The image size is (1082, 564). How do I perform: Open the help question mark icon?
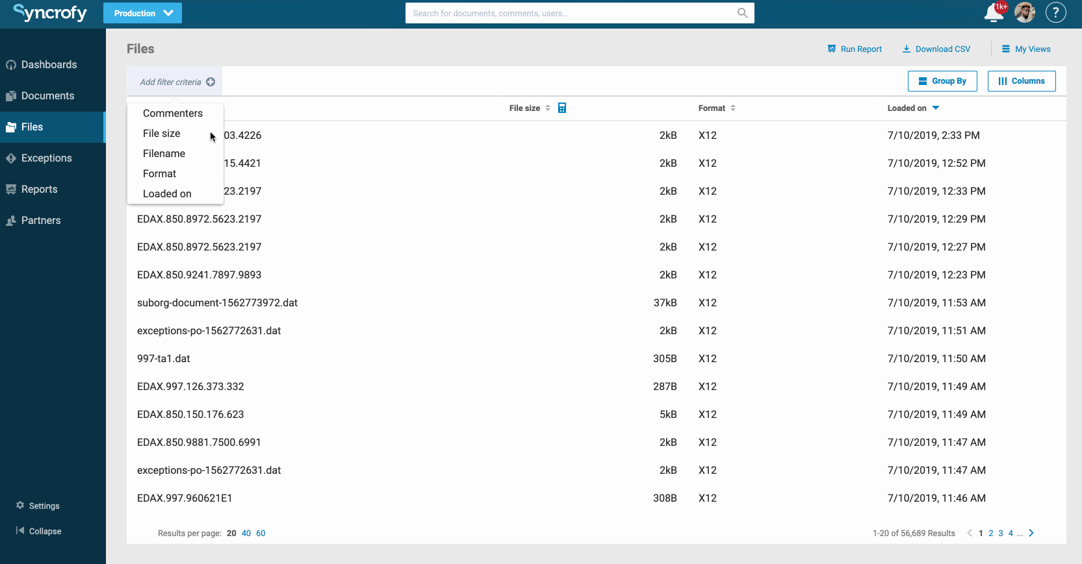[1056, 12]
